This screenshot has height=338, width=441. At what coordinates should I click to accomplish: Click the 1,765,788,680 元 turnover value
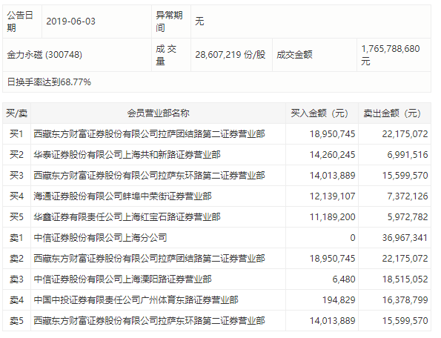coord(391,55)
